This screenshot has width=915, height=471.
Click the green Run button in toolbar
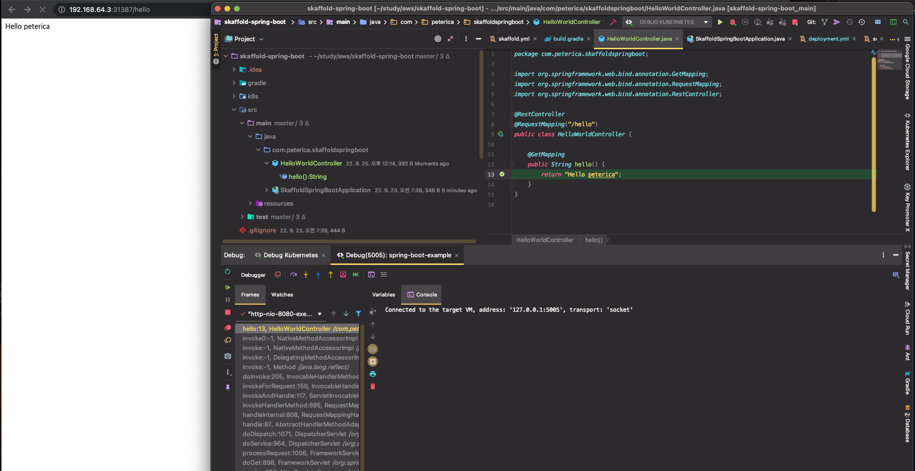[720, 22]
